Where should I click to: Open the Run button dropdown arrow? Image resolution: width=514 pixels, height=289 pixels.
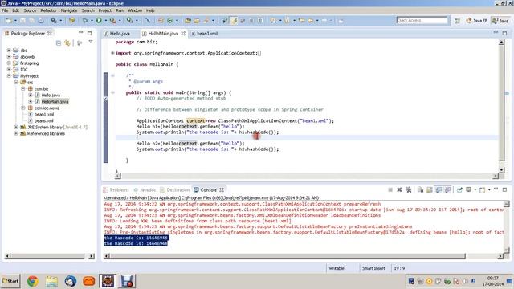click(x=105, y=21)
